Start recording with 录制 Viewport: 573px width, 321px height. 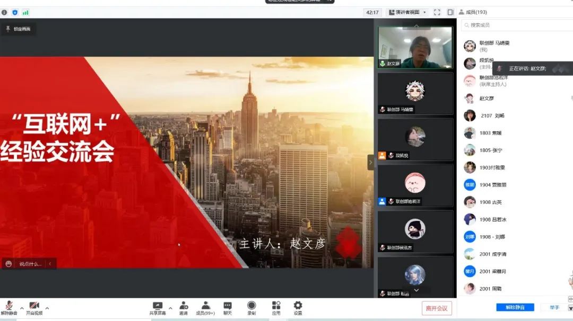[251, 308]
